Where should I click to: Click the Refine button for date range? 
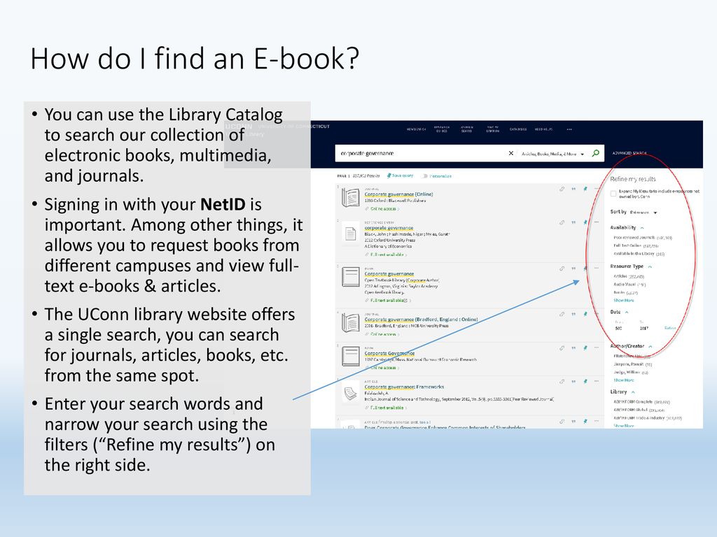670,328
